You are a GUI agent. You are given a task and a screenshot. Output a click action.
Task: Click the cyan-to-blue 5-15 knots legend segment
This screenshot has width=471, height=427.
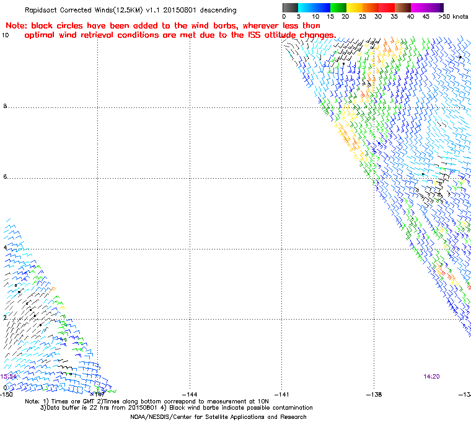click(314, 7)
